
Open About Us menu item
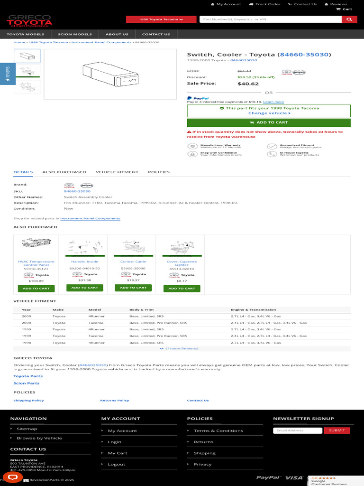click(x=117, y=34)
